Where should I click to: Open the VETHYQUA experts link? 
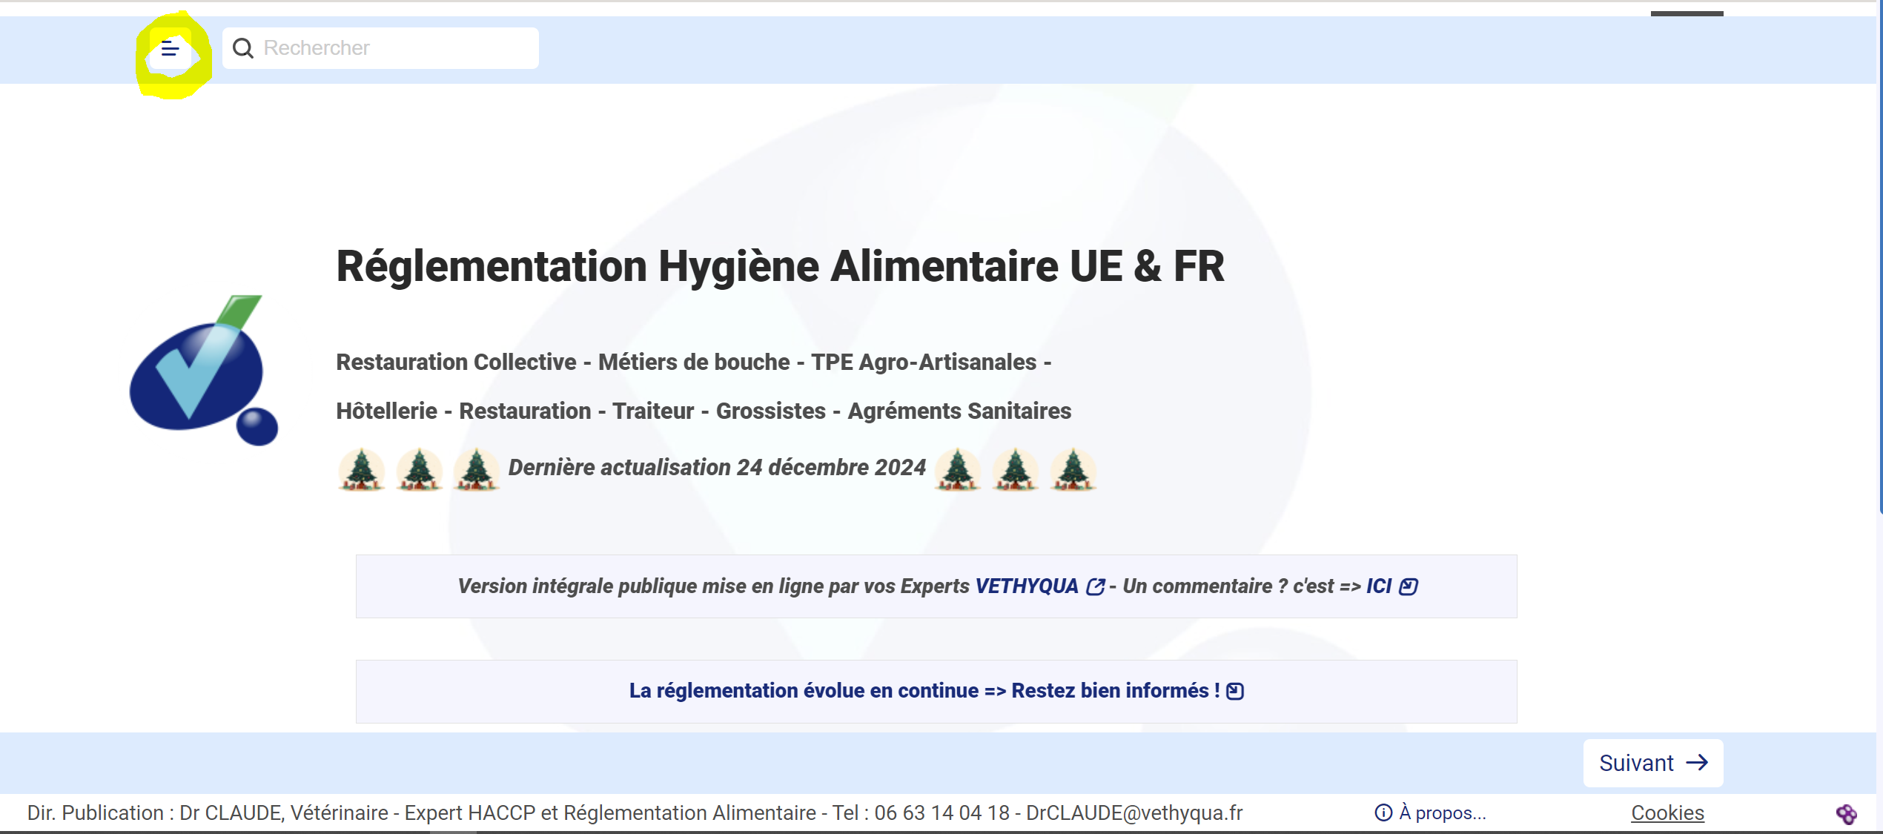[x=1027, y=586]
